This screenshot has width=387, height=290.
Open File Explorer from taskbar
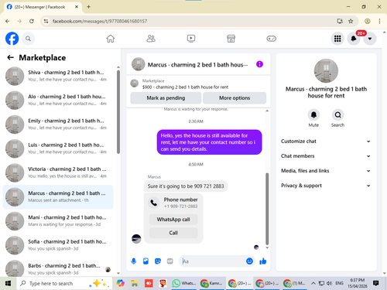(x=135, y=283)
